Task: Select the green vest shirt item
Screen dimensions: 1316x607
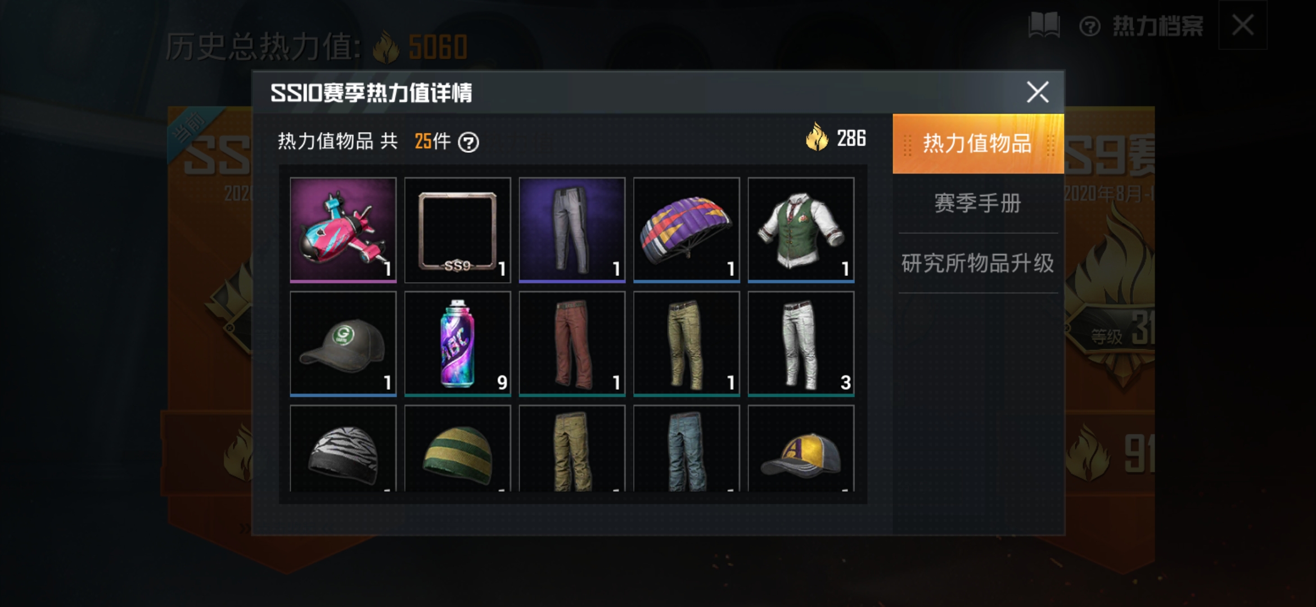Action: click(801, 230)
